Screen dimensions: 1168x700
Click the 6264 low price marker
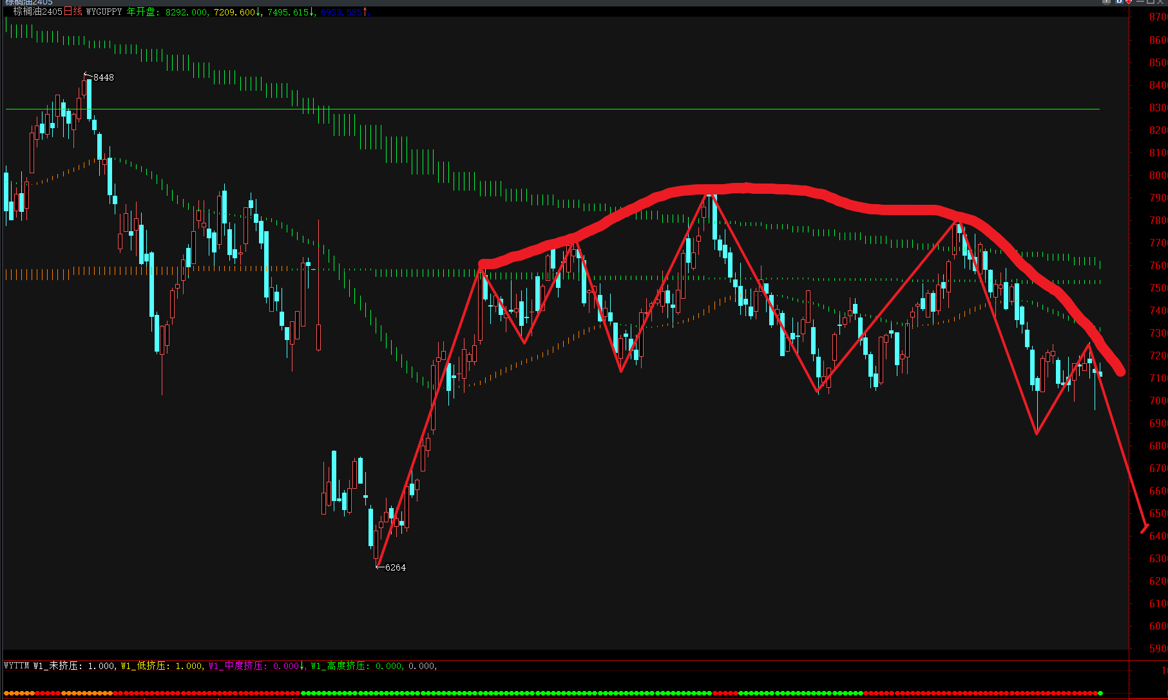coord(395,567)
